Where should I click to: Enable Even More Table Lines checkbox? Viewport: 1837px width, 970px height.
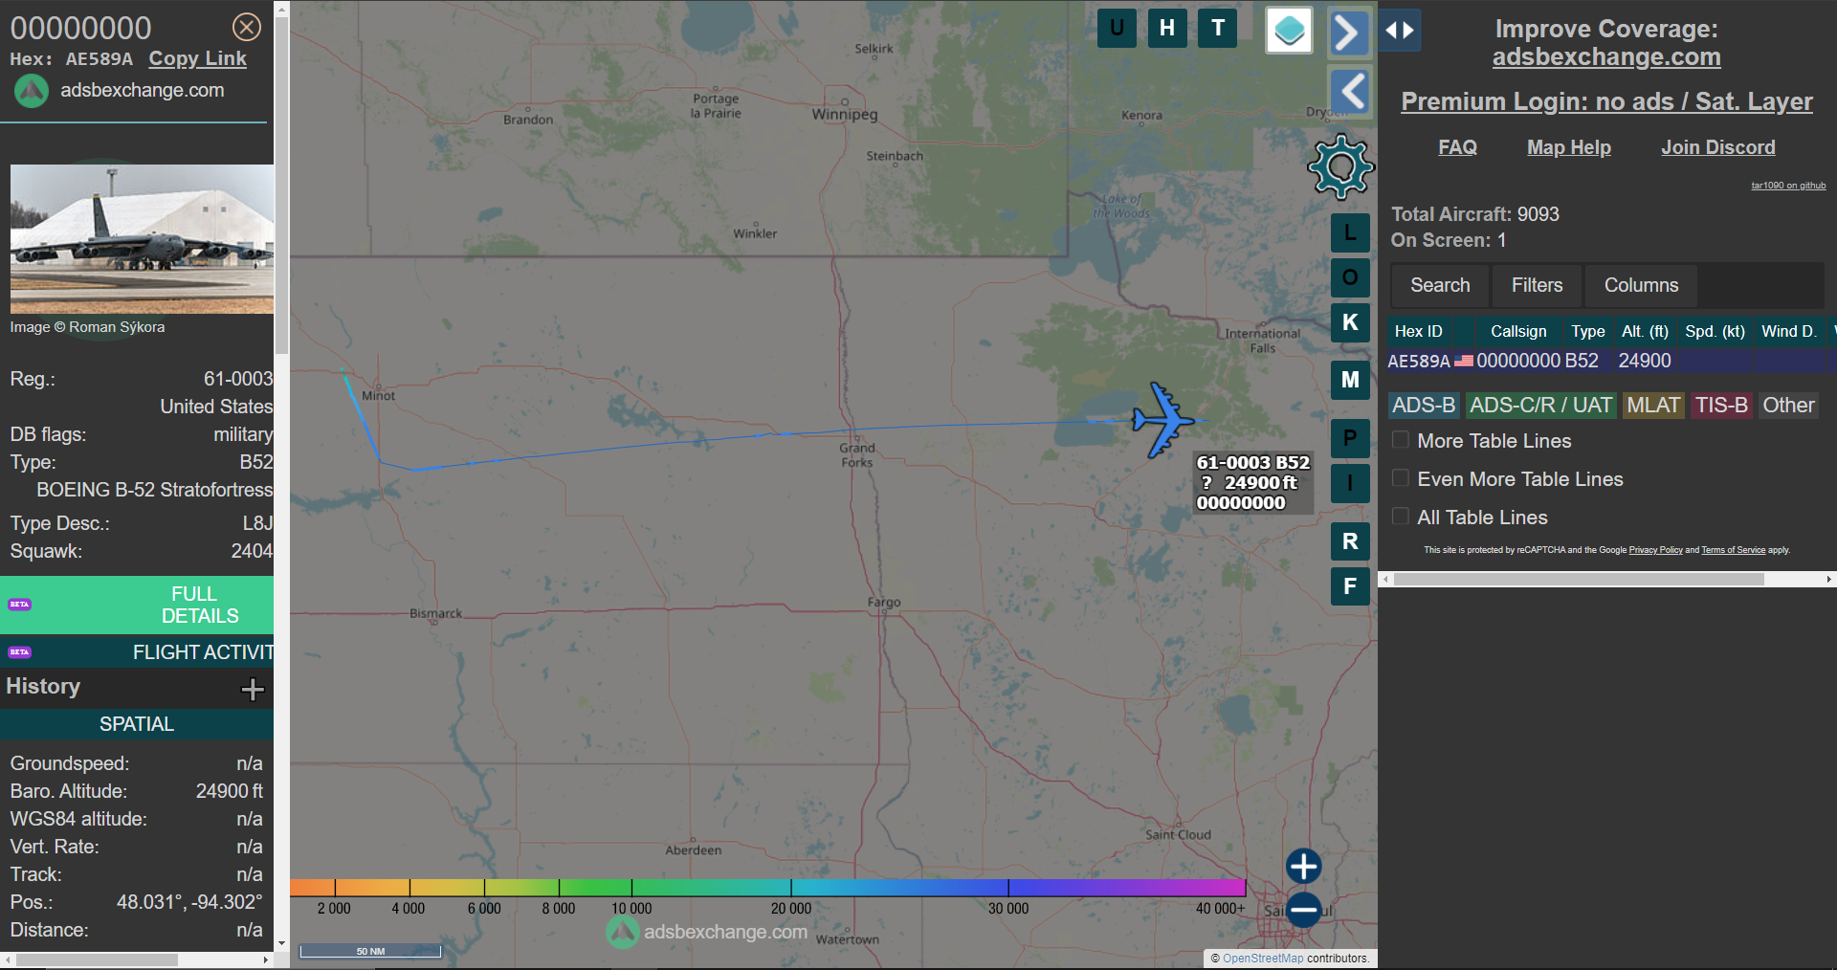(x=1401, y=478)
